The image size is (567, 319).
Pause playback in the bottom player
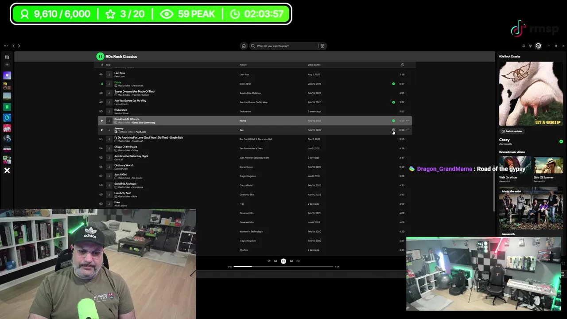(x=283, y=261)
